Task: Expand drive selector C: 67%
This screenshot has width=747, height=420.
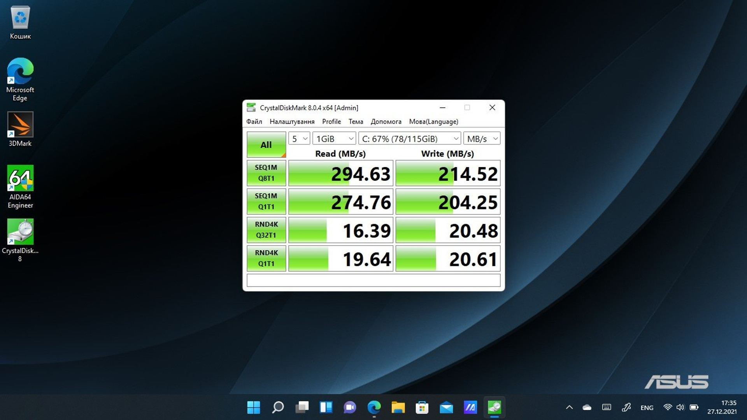Action: tap(410, 139)
